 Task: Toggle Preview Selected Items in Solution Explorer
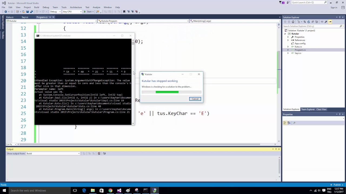point(330,22)
